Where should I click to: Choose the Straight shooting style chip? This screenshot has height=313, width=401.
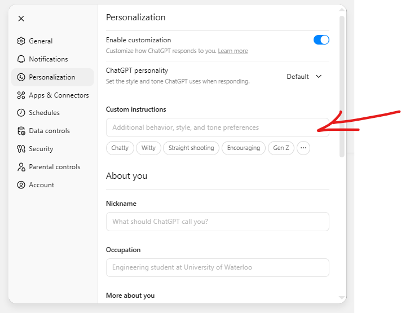click(191, 148)
